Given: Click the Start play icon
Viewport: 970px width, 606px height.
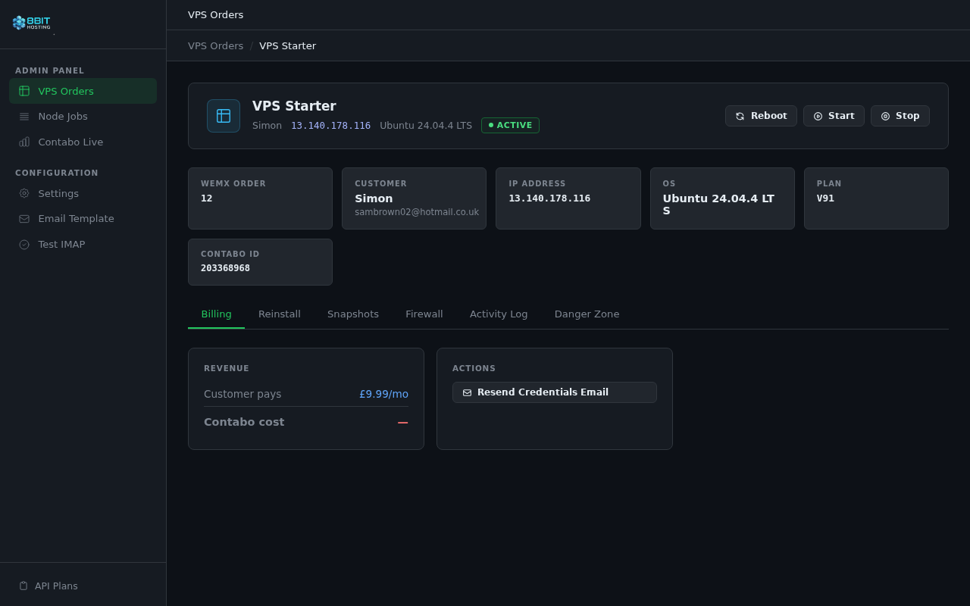Looking at the screenshot, I should (x=818, y=116).
